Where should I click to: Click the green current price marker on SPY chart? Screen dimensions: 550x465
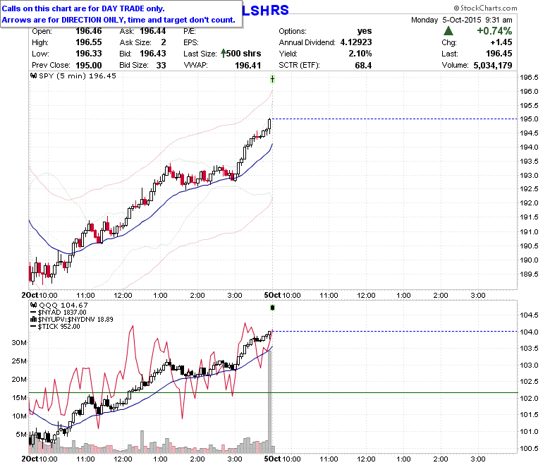272,79
